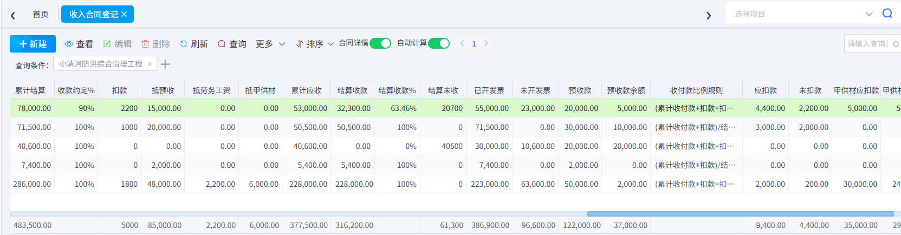Viewport: 901px width, 235px height.
Task: Click the 查看 eye icon button
Action: click(79, 44)
